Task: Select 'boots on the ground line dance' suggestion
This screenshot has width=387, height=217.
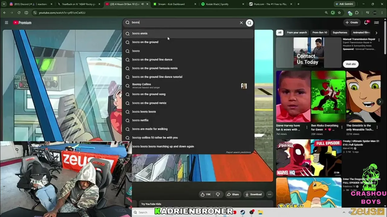Action: click(x=188, y=59)
